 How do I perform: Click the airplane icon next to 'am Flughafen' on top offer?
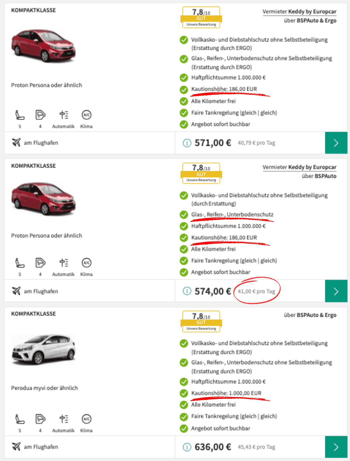16,142
